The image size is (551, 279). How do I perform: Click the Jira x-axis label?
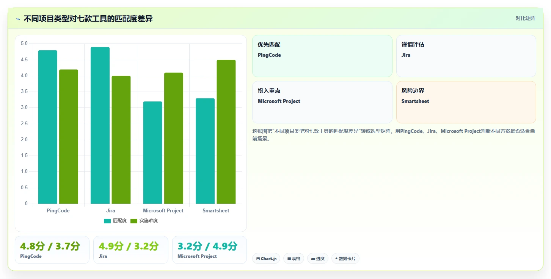point(111,210)
